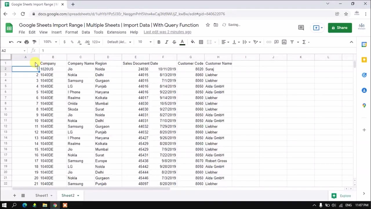Open the borders tool
371x209 pixels.
(x=201, y=42)
